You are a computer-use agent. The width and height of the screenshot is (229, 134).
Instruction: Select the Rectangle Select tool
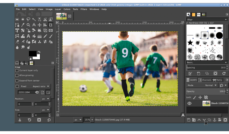coord(17,19)
